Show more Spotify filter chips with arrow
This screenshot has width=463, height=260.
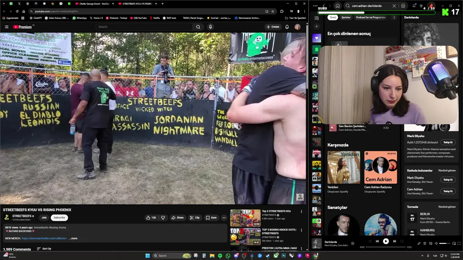click(394, 17)
